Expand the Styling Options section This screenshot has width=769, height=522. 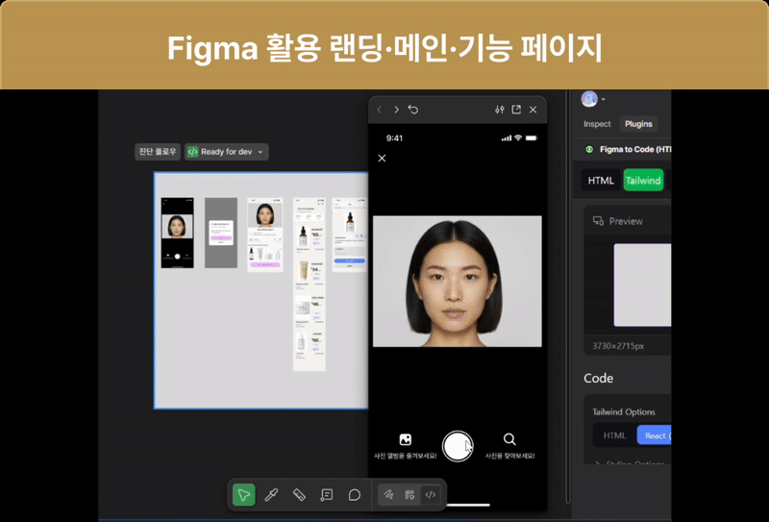[631, 462]
